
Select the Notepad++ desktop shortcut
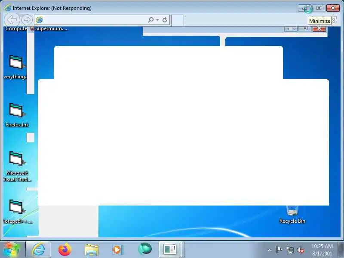17,212
